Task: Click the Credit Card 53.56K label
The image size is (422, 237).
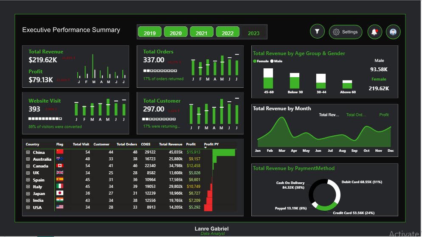Action: coord(354,213)
